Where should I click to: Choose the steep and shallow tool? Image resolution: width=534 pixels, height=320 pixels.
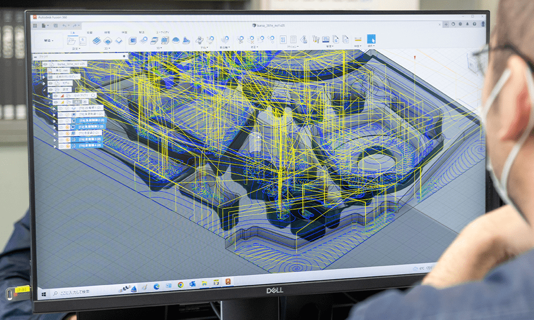[x=154, y=41]
